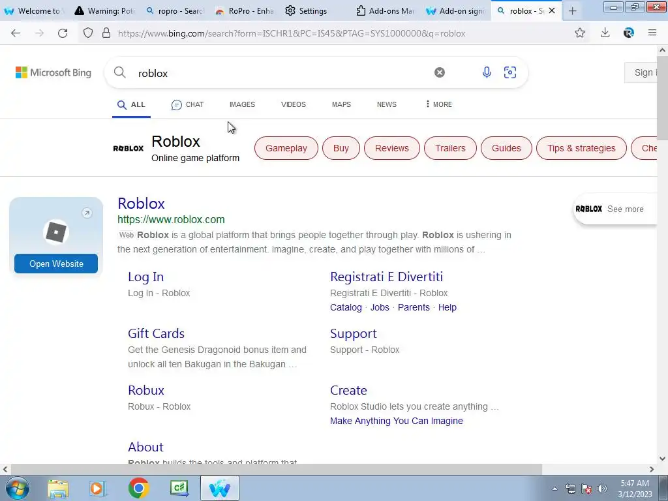This screenshot has height=501, width=668.
Task: Open the Registrati E Divertiti link
Action: (386, 277)
